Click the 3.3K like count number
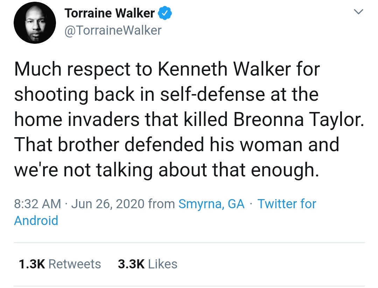The height and width of the screenshot is (288, 378). coord(131,264)
